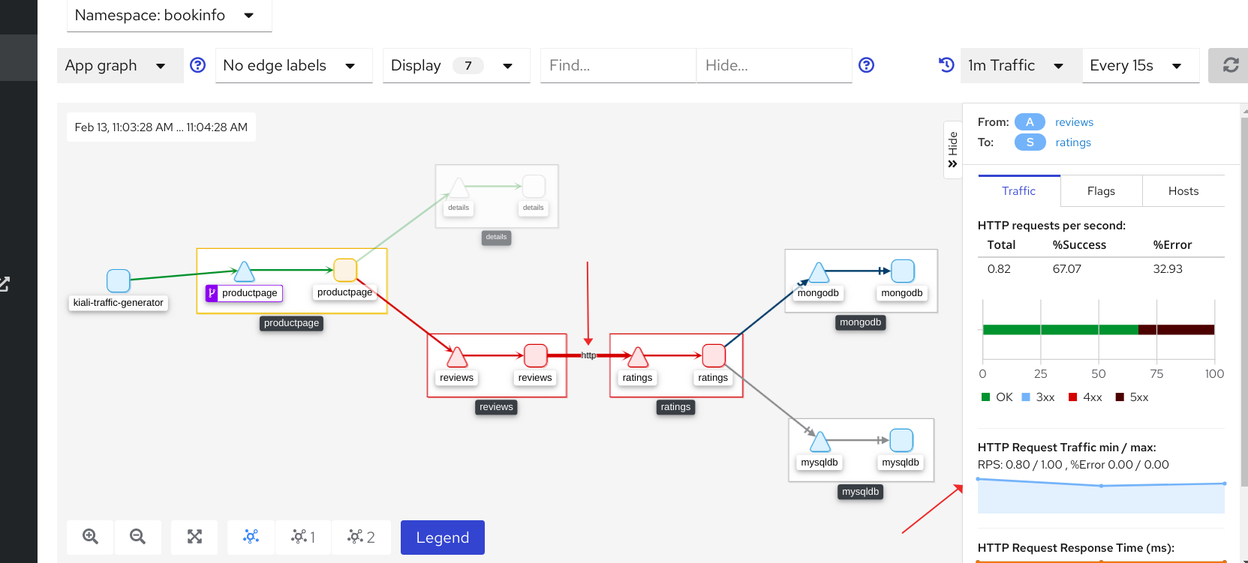Switch to the Flags tab

(x=1101, y=191)
